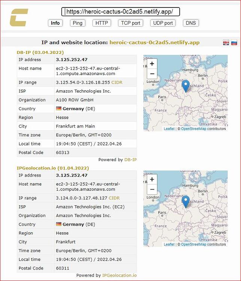This screenshot has height=281, width=241.
Task: Open CIDR link in DB-IP IP range
Action: click(117, 82)
